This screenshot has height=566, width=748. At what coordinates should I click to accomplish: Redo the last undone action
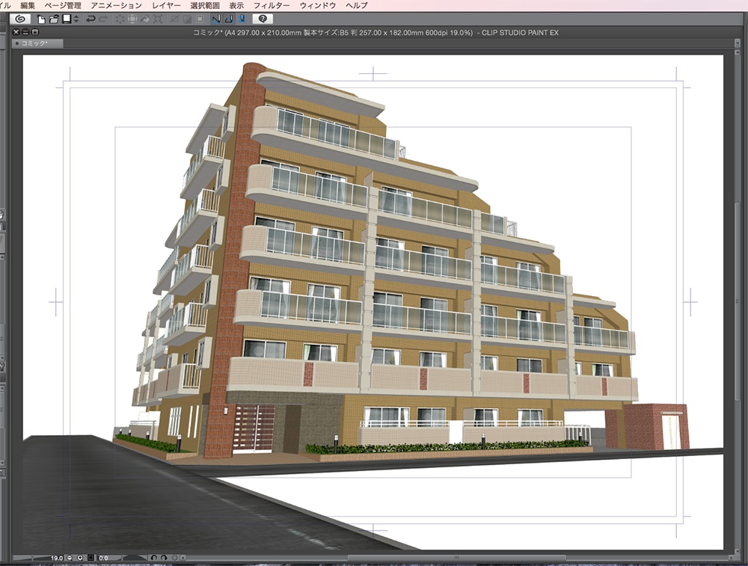103,19
